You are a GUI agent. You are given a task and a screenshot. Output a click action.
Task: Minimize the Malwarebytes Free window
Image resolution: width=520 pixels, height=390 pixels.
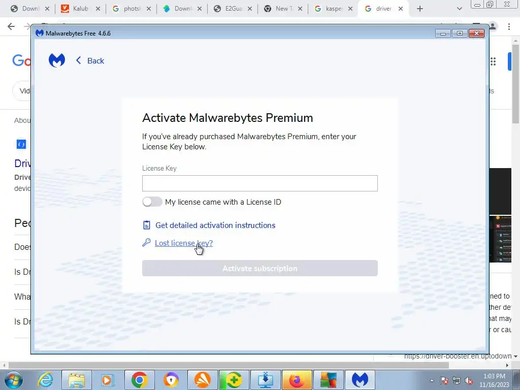point(443,34)
